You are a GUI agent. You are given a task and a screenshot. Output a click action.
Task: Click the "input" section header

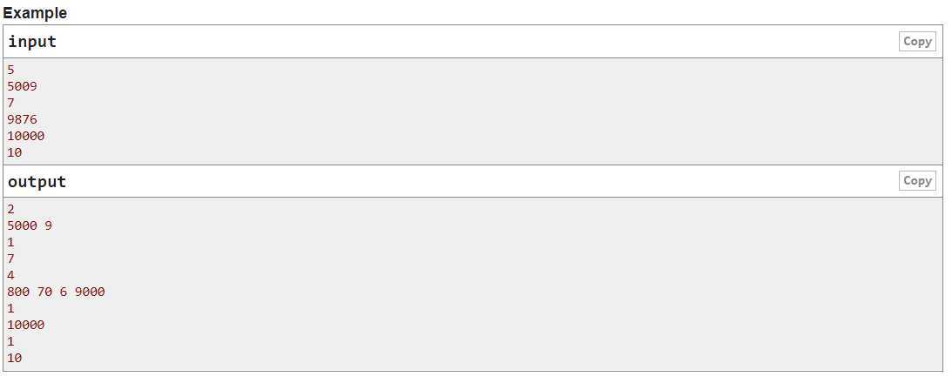(x=32, y=41)
